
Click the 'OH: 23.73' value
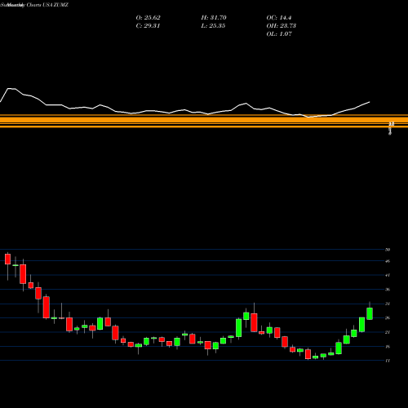(x=282, y=26)
